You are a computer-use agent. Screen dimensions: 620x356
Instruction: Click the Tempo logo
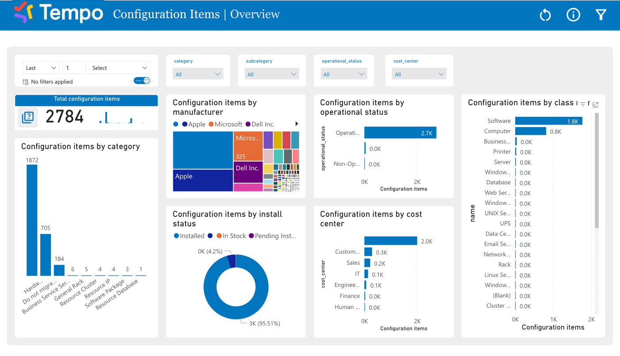pyautogui.click(x=58, y=13)
